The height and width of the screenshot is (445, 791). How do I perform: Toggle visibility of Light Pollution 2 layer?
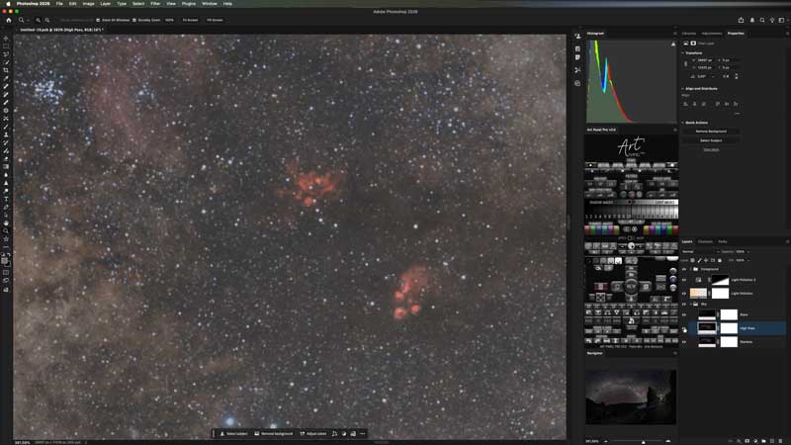pyautogui.click(x=684, y=280)
